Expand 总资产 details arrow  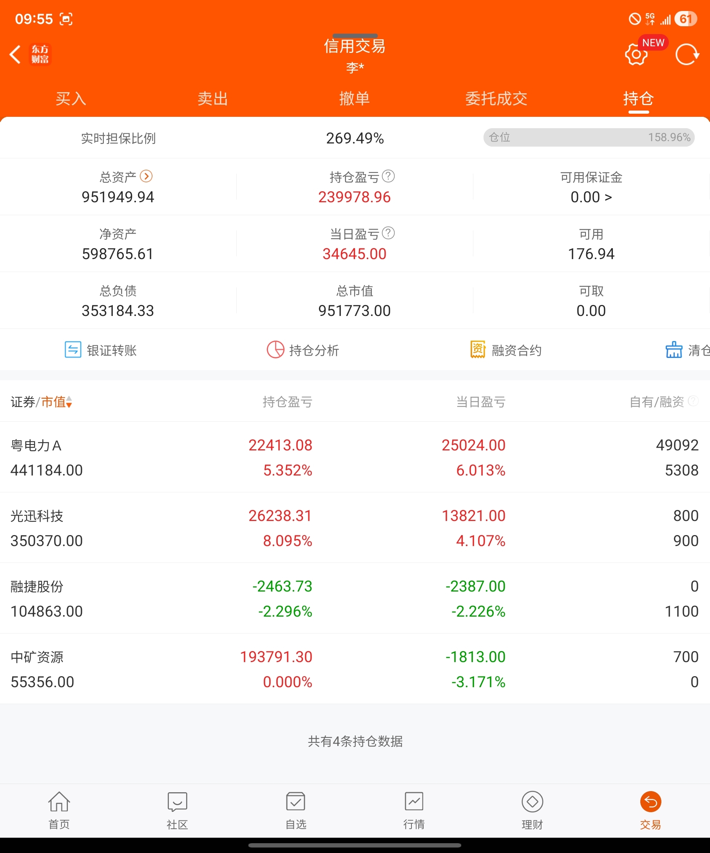[x=146, y=176]
